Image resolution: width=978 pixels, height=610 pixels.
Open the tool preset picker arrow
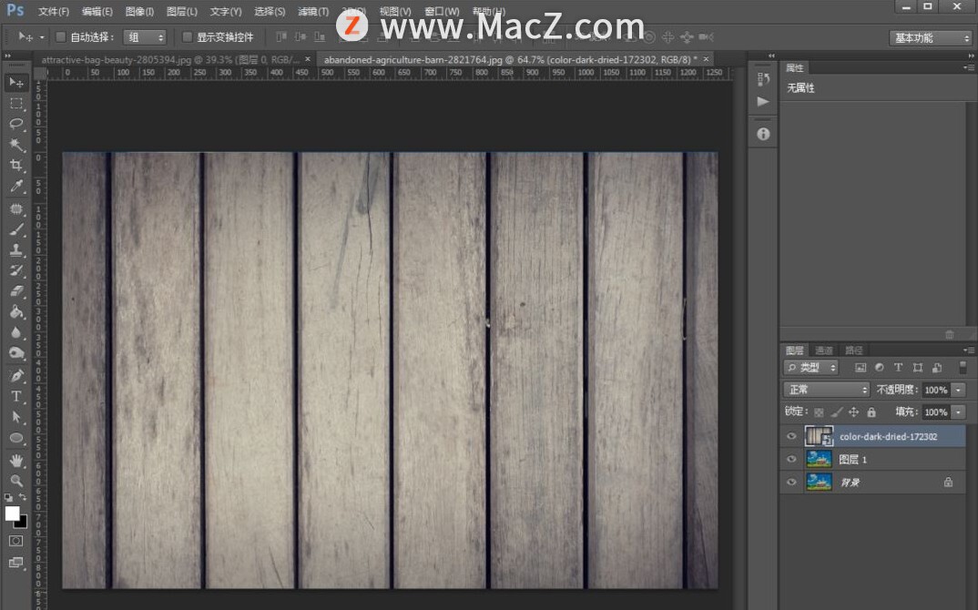pos(42,37)
